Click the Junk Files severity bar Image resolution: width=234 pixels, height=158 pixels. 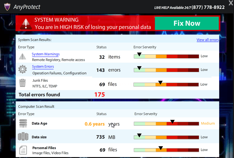[x=166, y=85]
